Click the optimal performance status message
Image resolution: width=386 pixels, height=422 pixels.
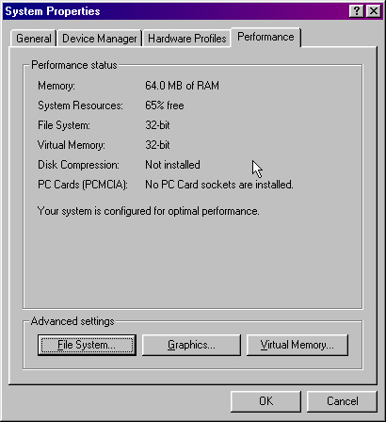[x=149, y=211]
